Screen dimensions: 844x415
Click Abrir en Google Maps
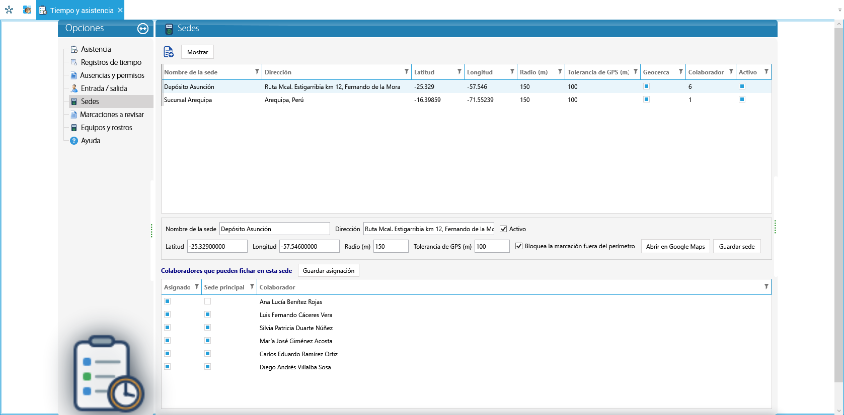[675, 247]
